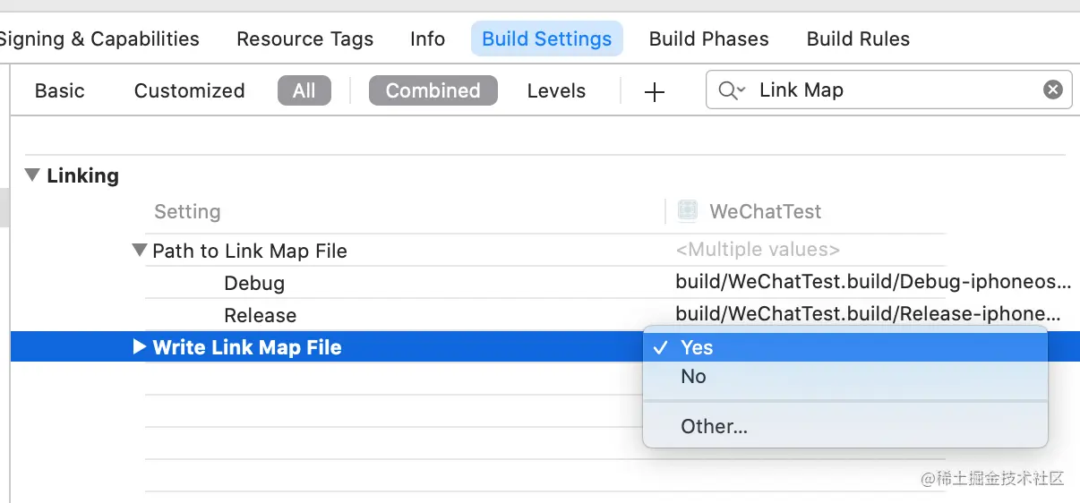Show Basic build settings
The height and width of the screenshot is (503, 1080).
60,90
